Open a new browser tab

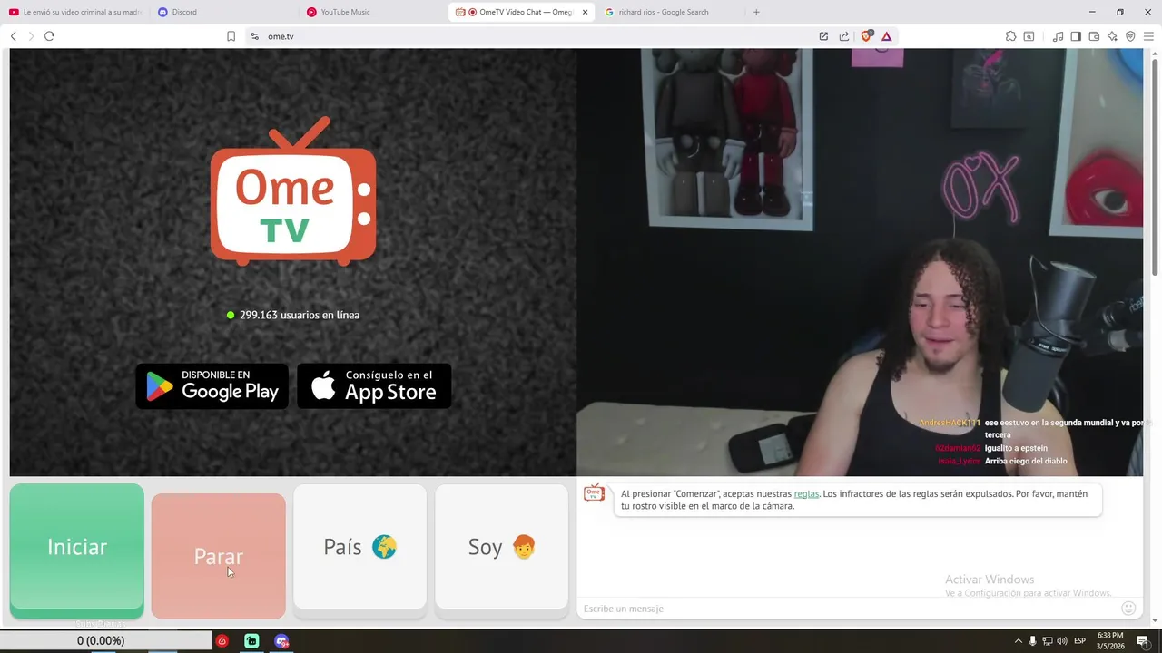756,12
